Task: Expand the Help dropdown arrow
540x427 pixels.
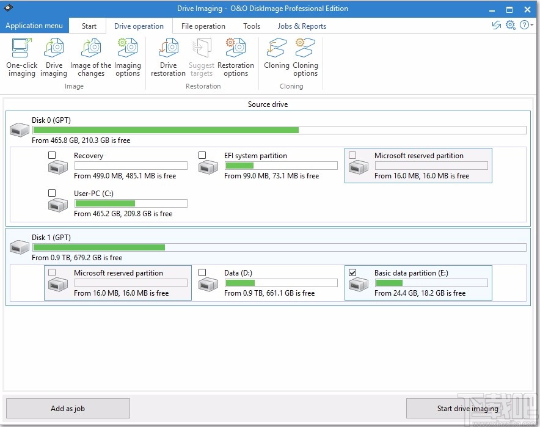Action: (x=531, y=26)
